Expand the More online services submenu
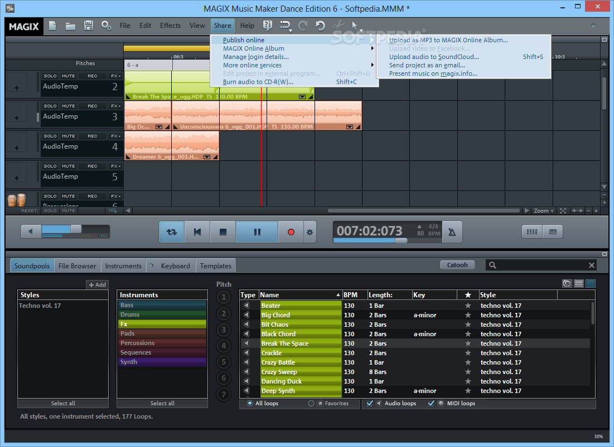Screen dimensions: 614x447 tap(294, 65)
